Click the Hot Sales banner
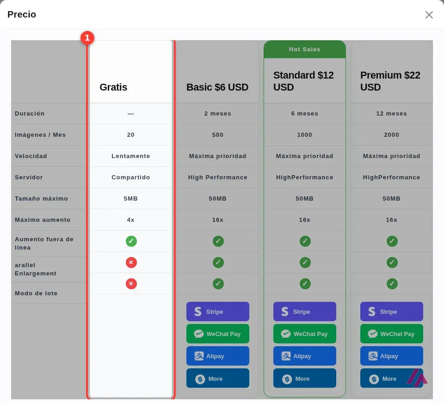The image size is (444, 403). click(304, 49)
